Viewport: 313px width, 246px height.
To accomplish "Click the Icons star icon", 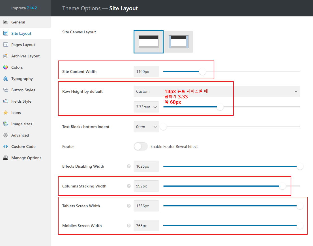I will click(6, 113).
